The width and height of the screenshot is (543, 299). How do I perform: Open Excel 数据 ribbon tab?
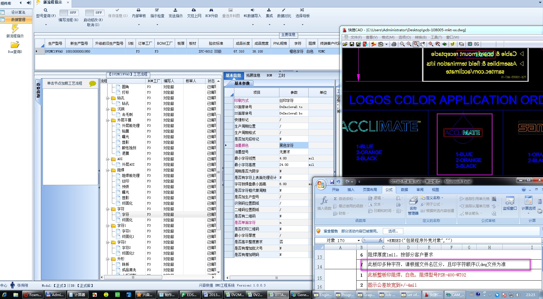404,190
